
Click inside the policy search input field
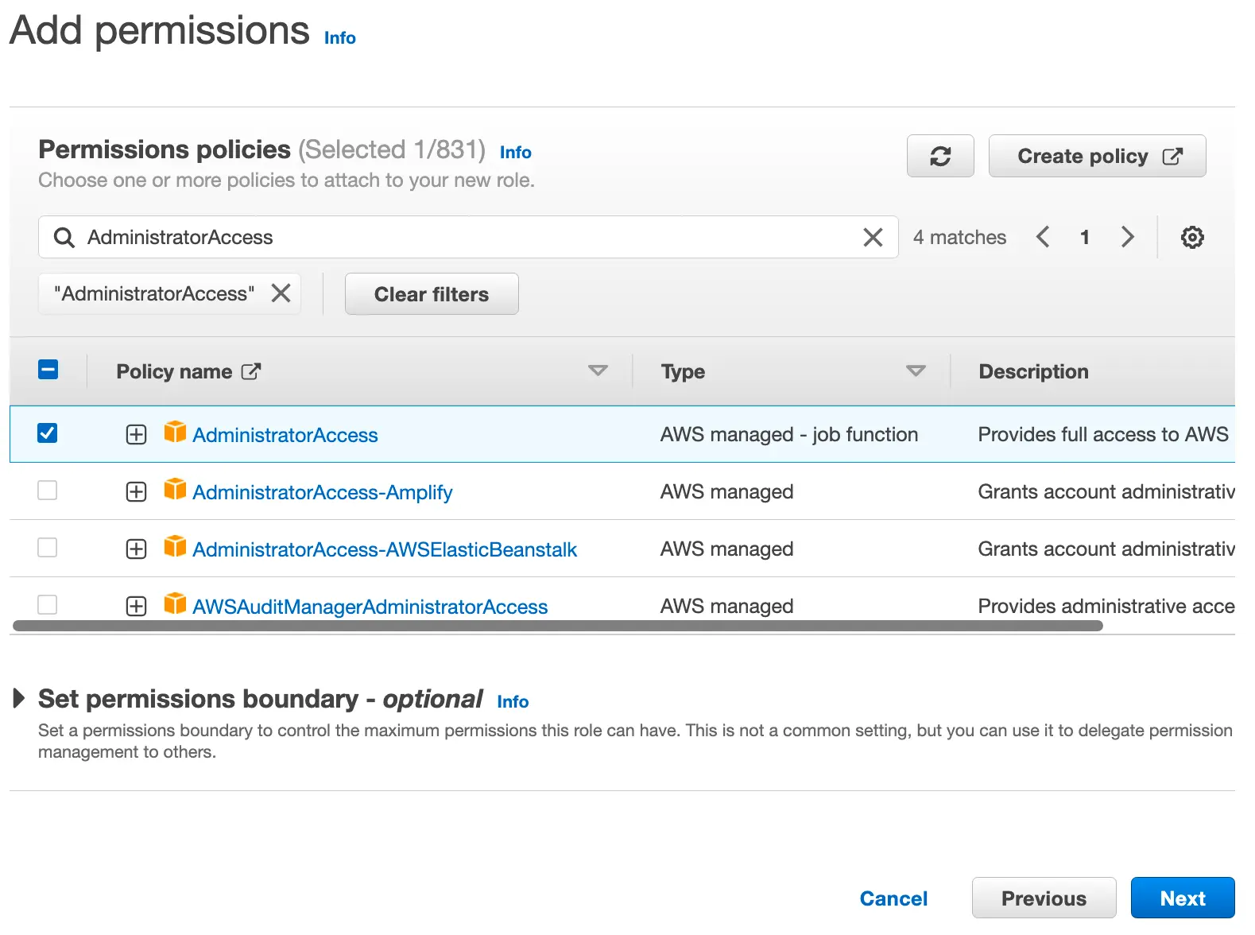tap(461, 237)
